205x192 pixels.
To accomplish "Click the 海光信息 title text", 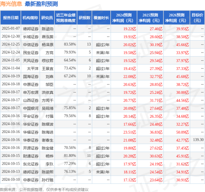I will point(11,4).
